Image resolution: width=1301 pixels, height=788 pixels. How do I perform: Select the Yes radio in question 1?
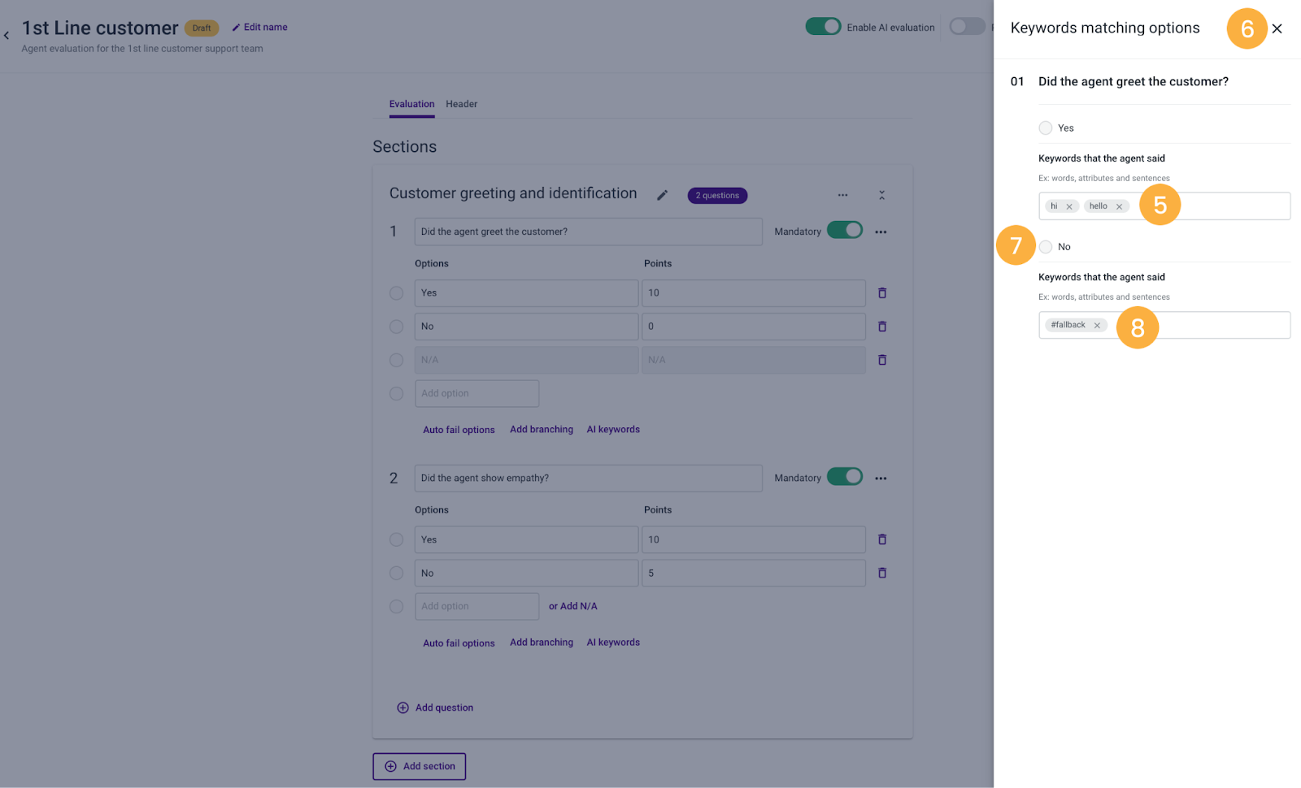(396, 293)
